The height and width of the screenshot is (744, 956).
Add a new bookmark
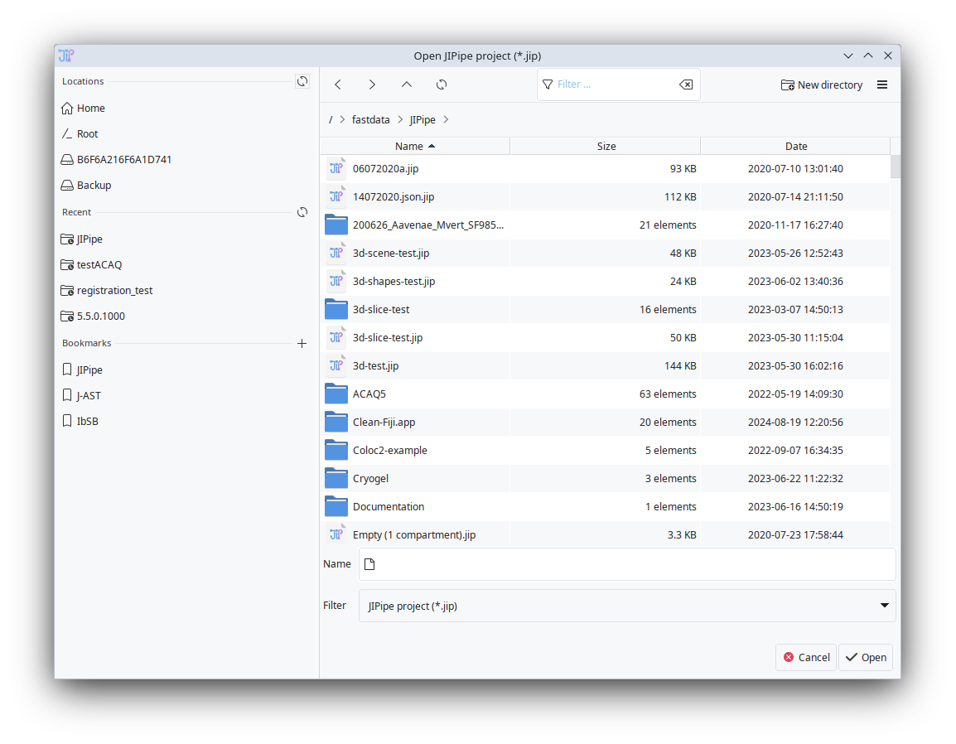[x=302, y=343]
